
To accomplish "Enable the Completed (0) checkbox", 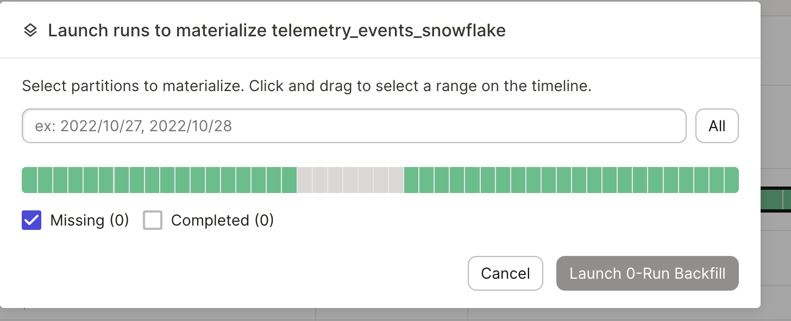I will [x=153, y=220].
